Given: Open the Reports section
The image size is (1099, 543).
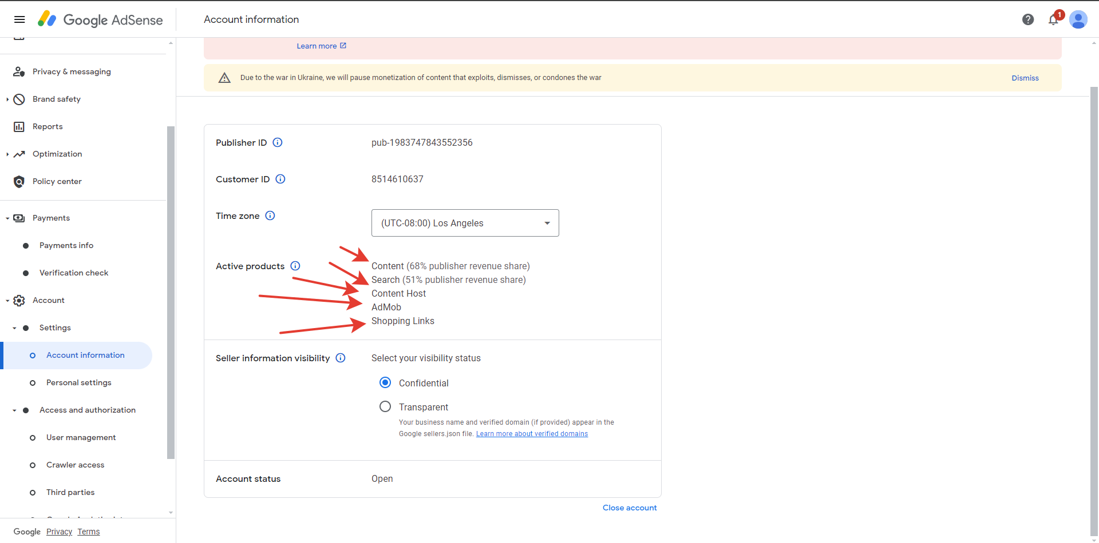Looking at the screenshot, I should coord(48,126).
